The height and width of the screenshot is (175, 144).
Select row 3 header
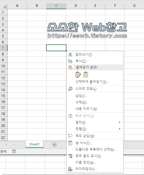tap(4, 24)
